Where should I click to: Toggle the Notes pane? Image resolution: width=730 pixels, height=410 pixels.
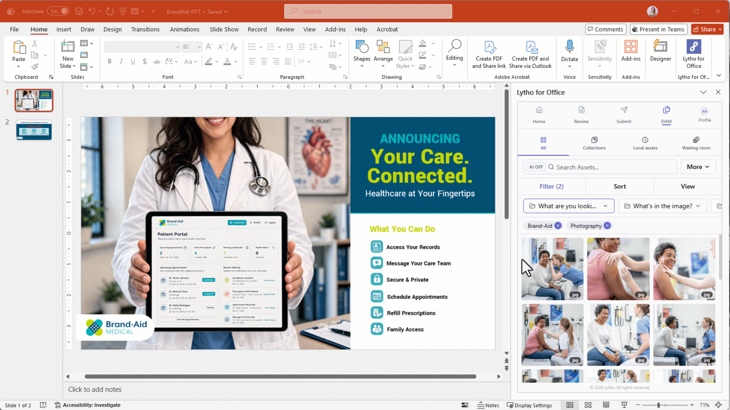[488, 405]
